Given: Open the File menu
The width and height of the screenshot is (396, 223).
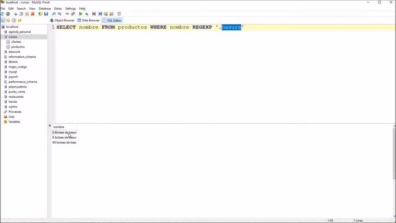Looking at the screenshot, I should pyautogui.click(x=2, y=9).
